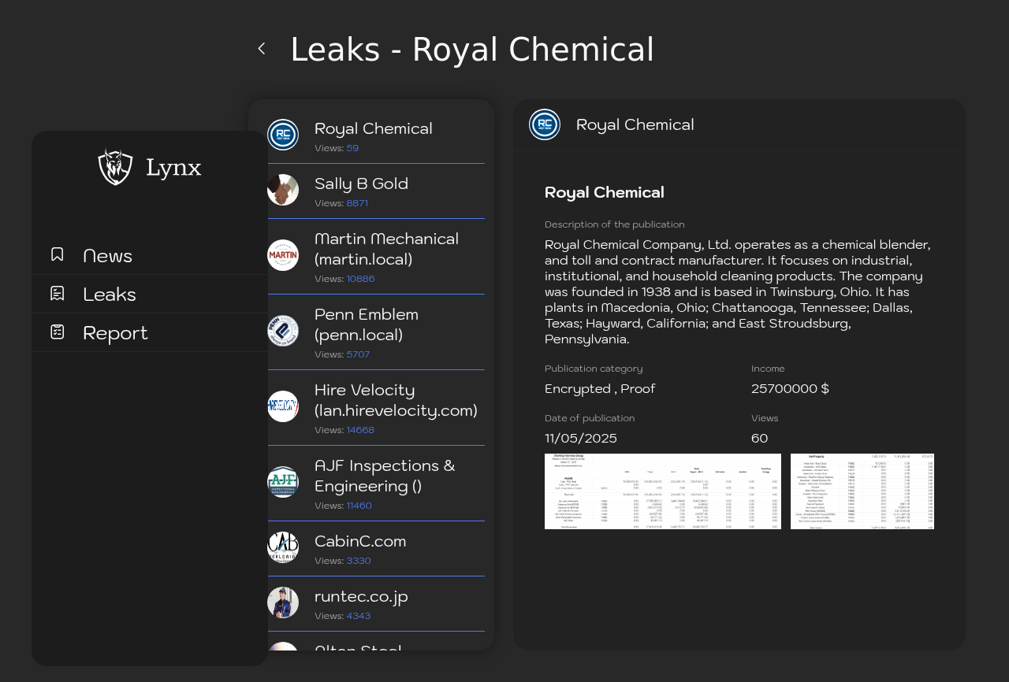
Task: Click the Royal Chemical bold heading in details
Action: coord(605,192)
